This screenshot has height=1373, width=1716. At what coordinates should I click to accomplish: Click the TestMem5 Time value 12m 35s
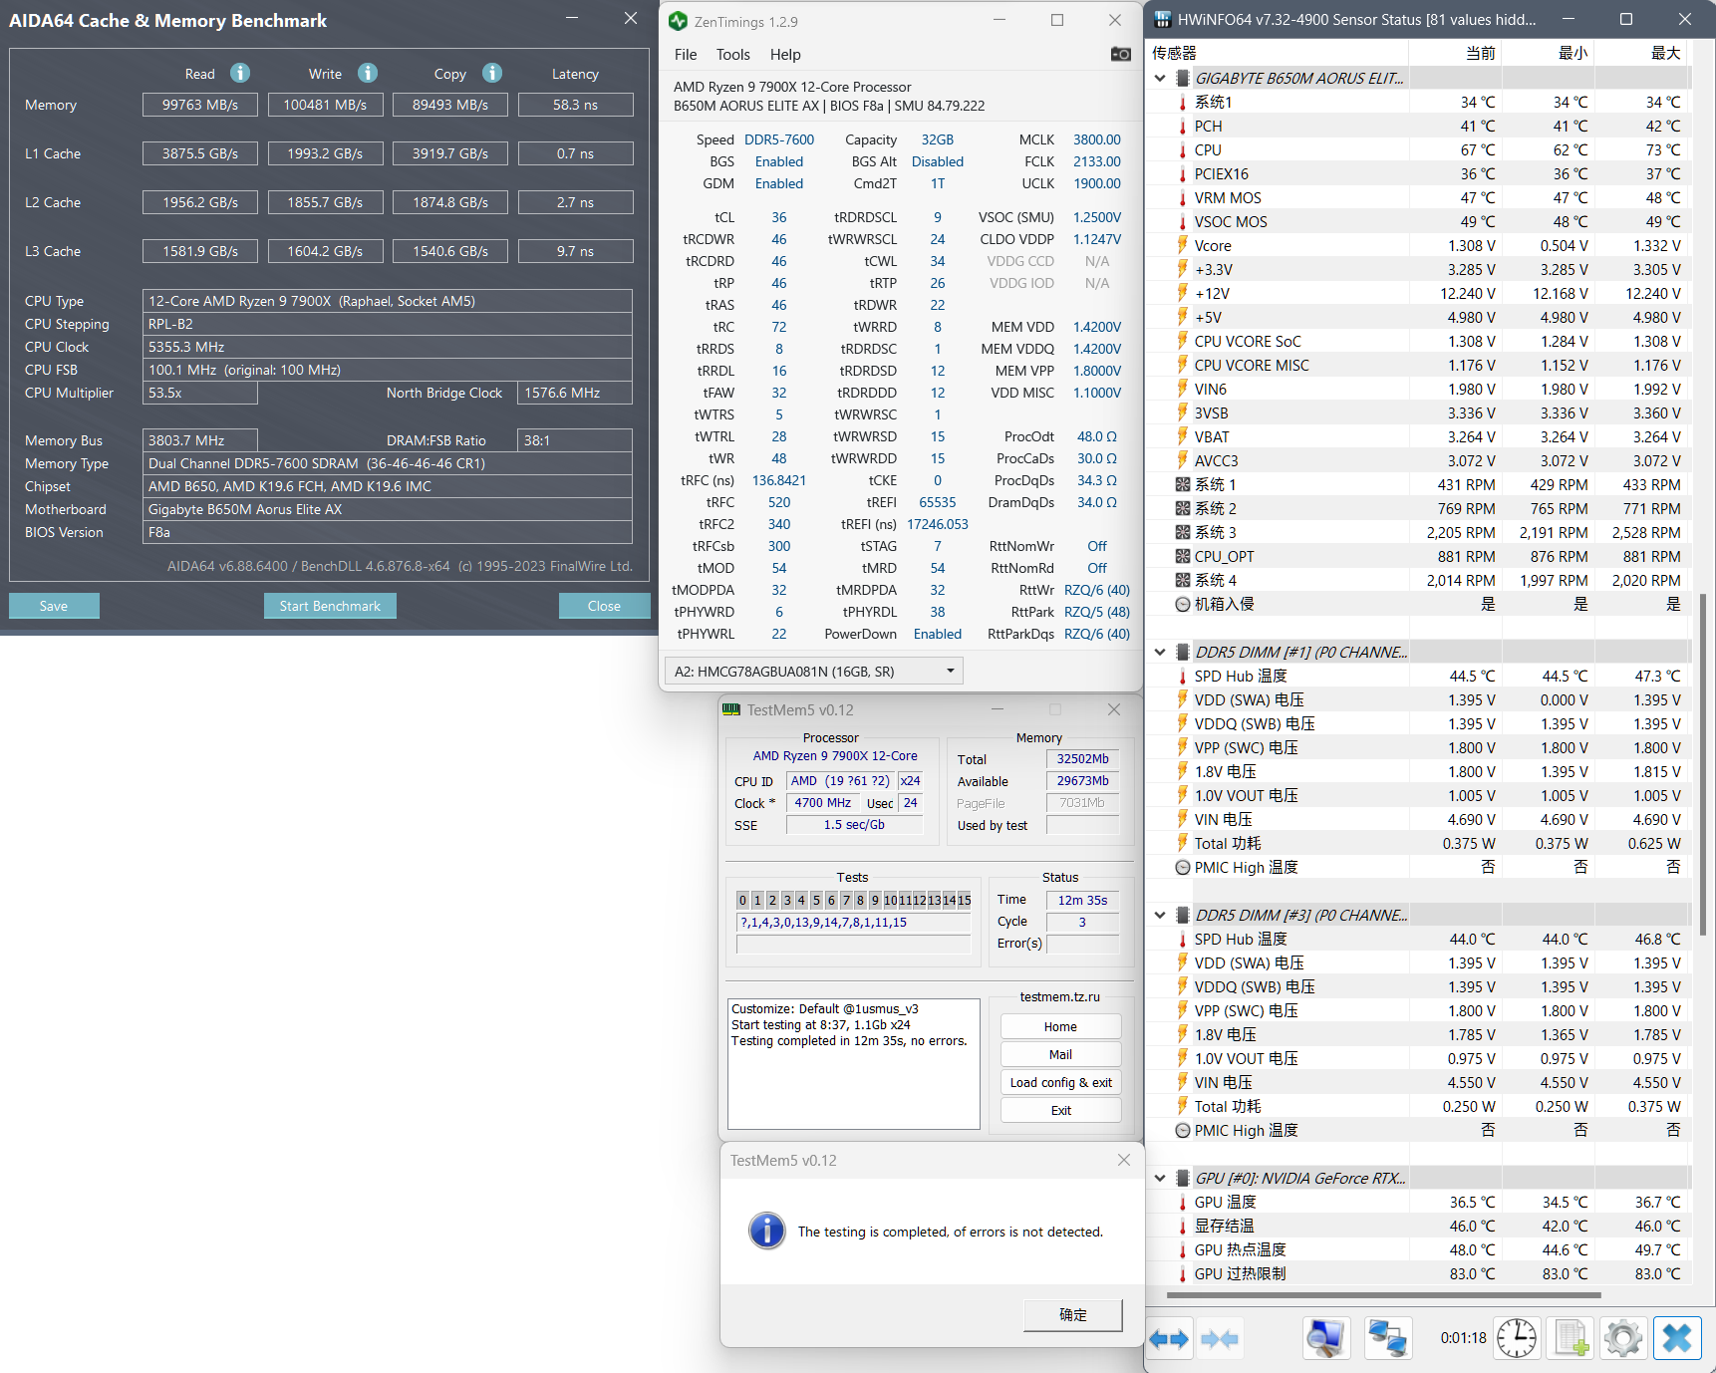pos(1082,900)
